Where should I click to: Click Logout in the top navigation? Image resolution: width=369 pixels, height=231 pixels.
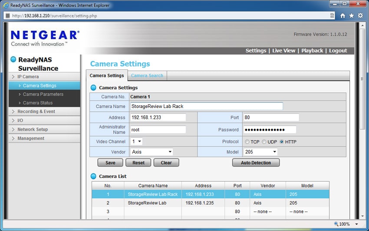338,51
